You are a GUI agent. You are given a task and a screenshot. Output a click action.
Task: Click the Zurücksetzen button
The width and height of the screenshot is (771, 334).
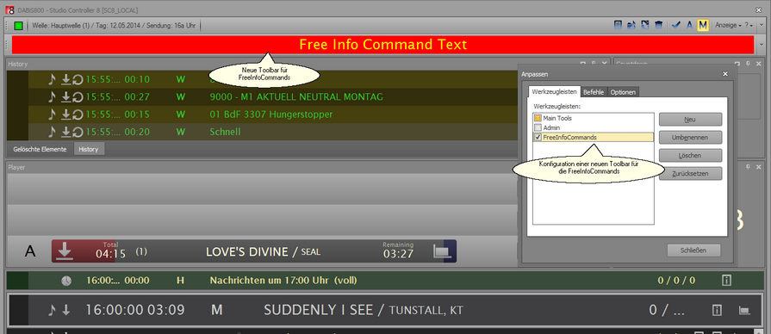click(690, 173)
